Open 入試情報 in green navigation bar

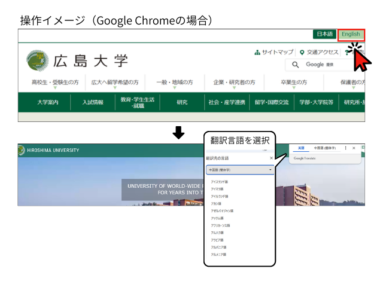[x=93, y=102]
